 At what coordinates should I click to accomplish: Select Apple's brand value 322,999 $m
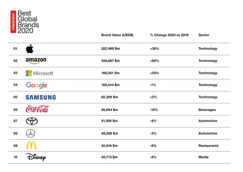[111, 49]
